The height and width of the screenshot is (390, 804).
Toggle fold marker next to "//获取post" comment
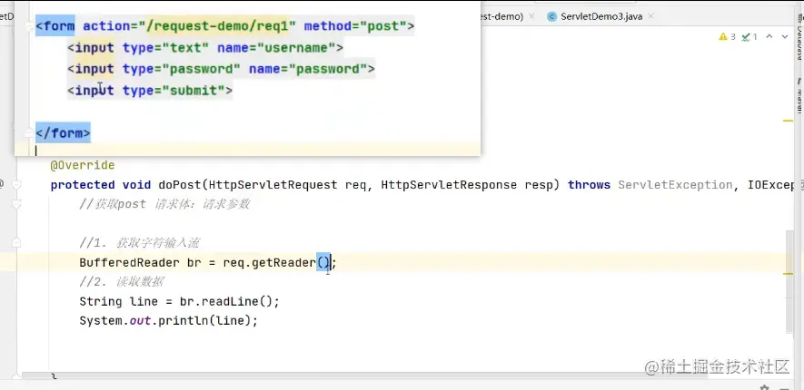click(x=16, y=204)
